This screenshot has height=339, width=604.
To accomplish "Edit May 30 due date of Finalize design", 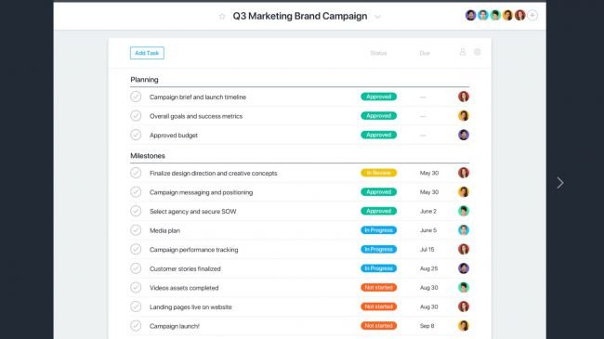I will pos(429,173).
